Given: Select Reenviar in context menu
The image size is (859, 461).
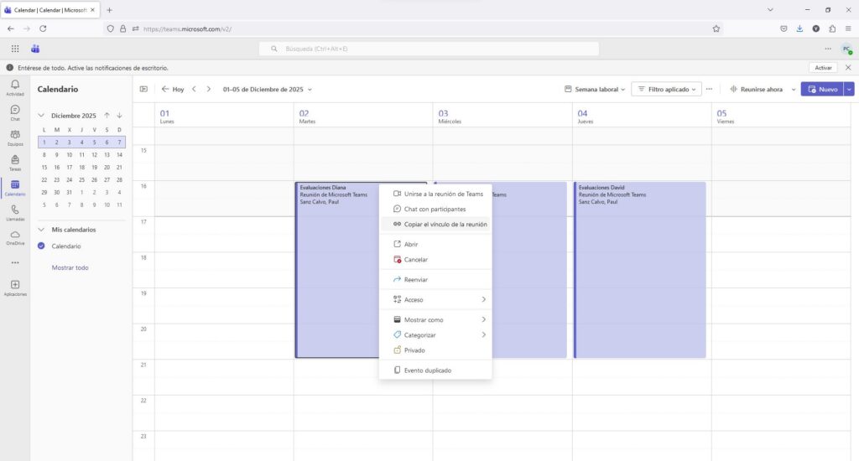Looking at the screenshot, I should [x=435, y=279].
